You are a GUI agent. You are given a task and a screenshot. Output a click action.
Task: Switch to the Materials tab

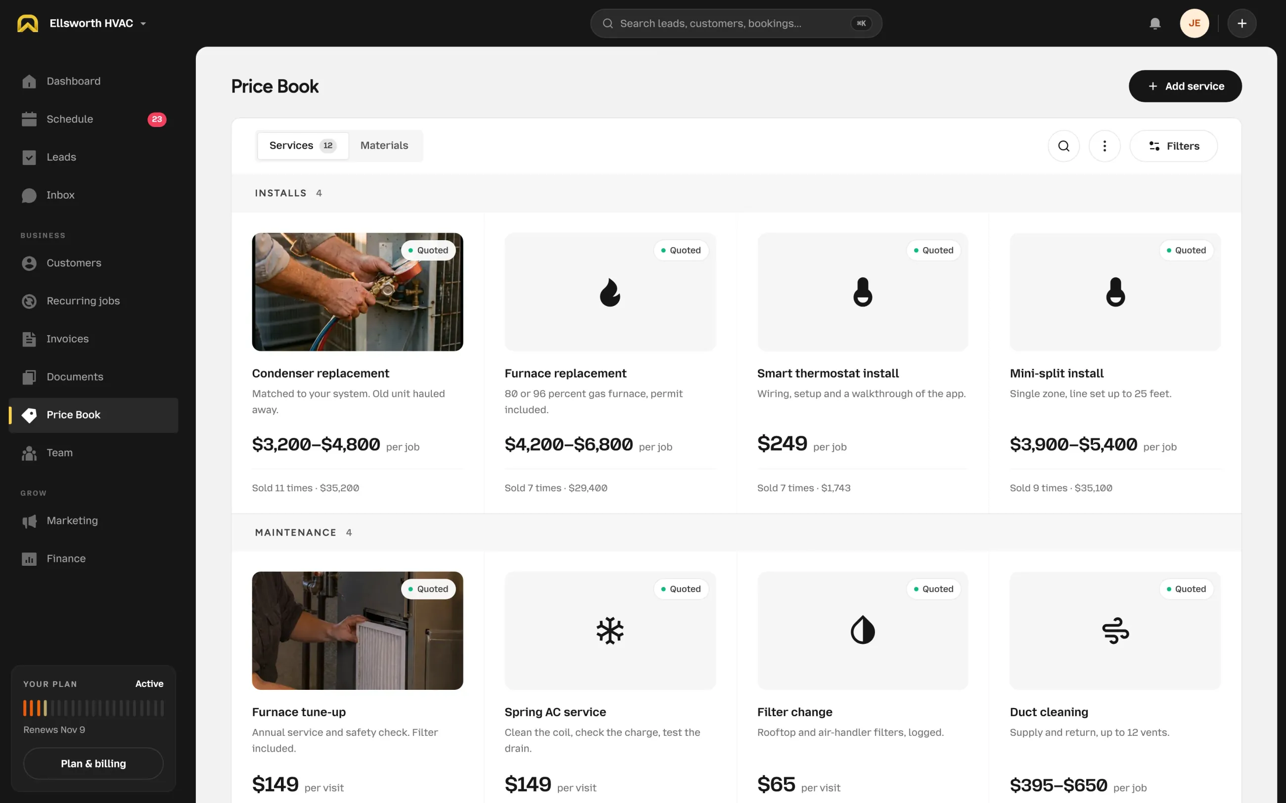(x=384, y=145)
